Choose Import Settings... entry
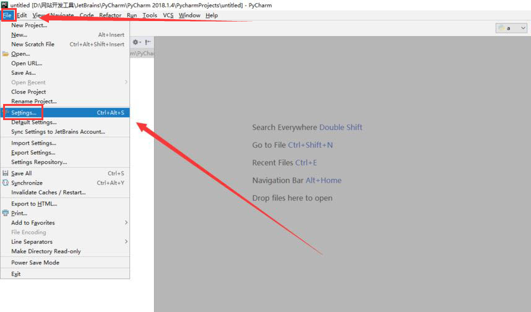The image size is (531, 312). 65,143
